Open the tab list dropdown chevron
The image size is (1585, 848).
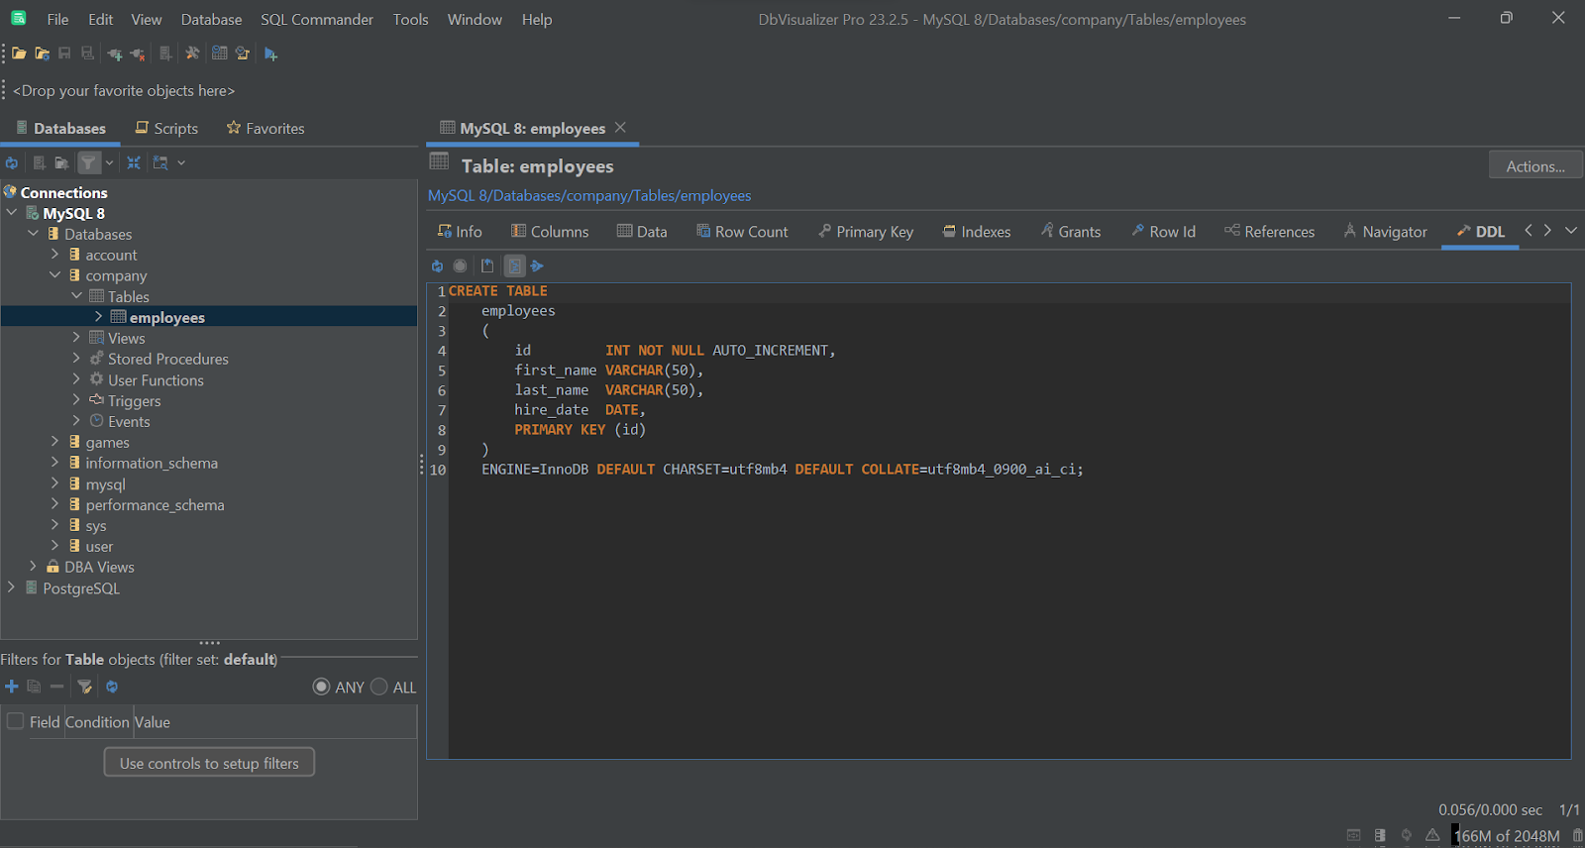1571,230
